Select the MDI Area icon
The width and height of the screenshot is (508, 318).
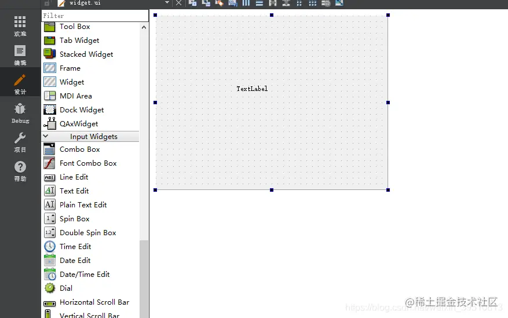tap(50, 96)
